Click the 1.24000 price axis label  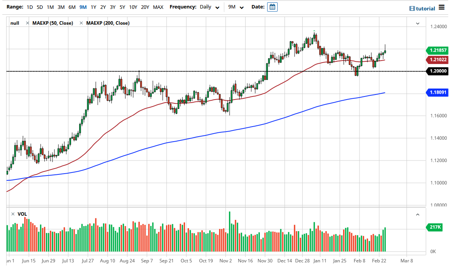pyautogui.click(x=439, y=27)
